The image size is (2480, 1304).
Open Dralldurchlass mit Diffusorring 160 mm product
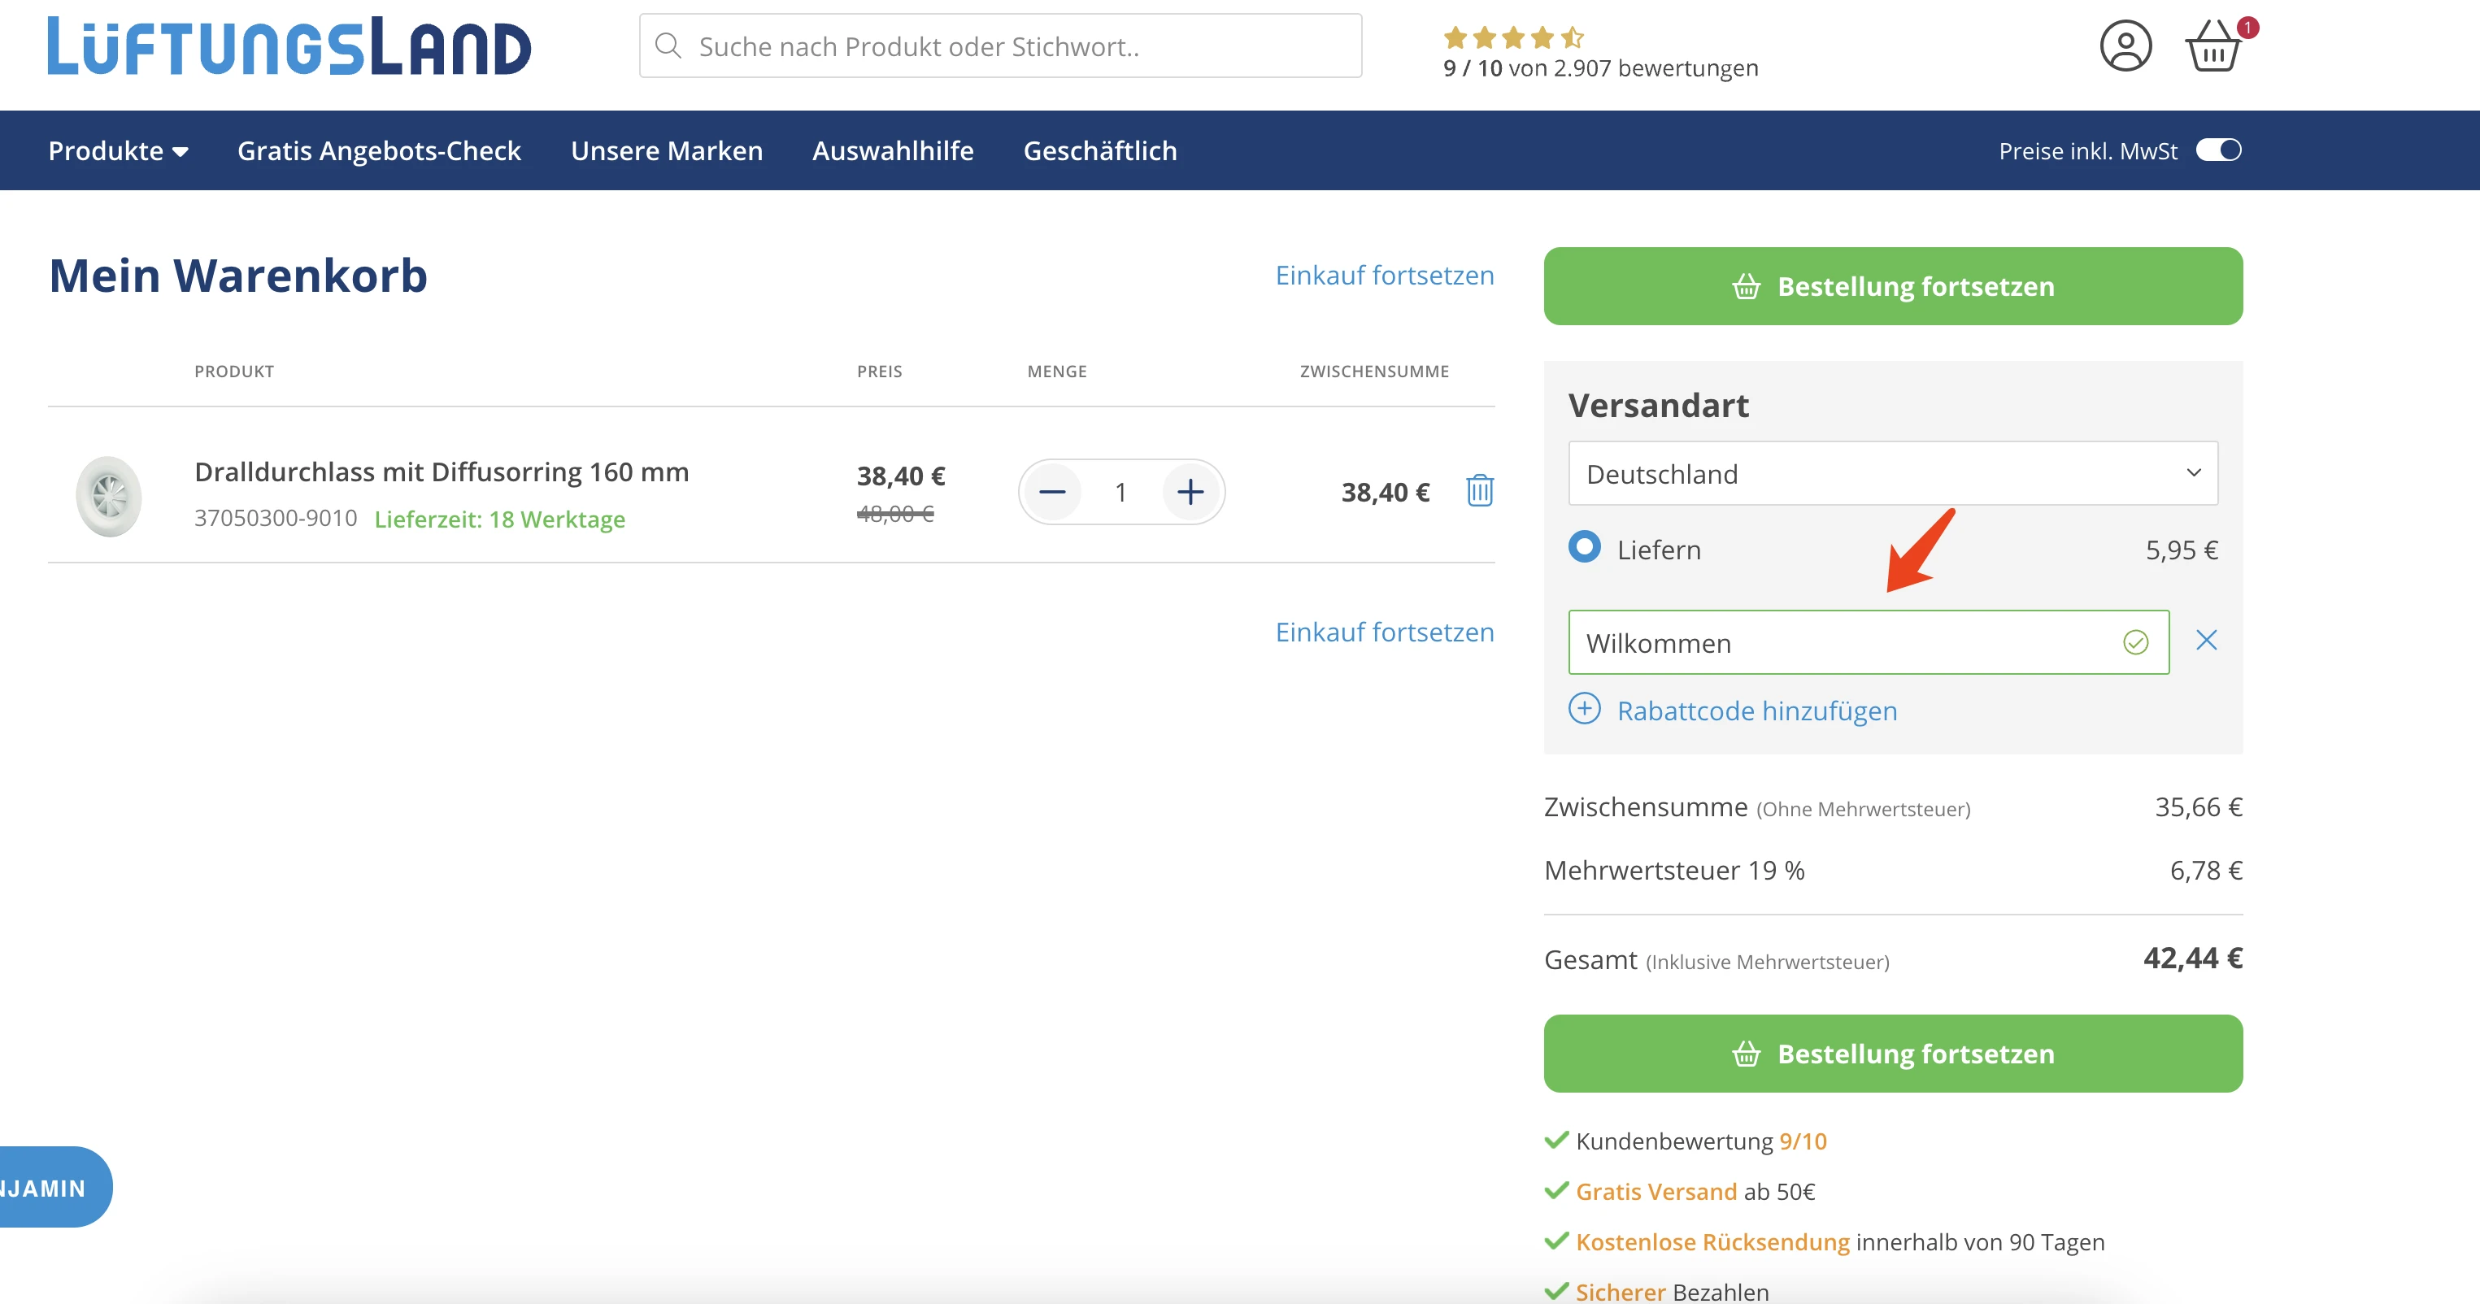pyautogui.click(x=441, y=472)
